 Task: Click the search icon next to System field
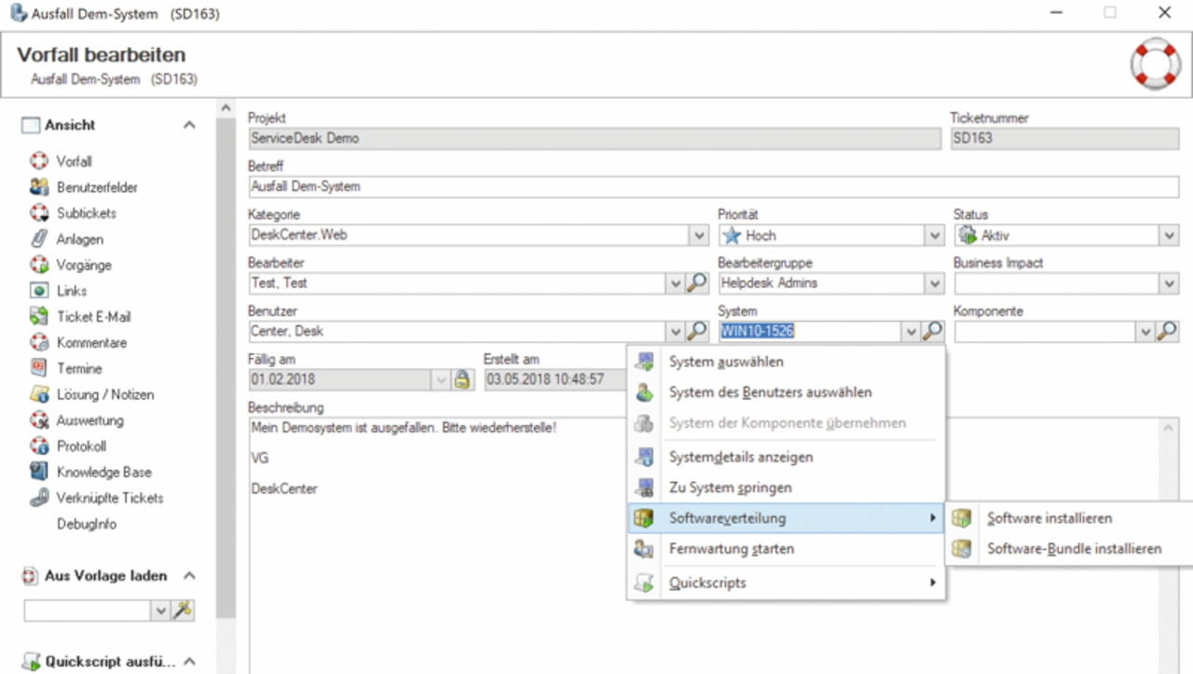pos(932,332)
